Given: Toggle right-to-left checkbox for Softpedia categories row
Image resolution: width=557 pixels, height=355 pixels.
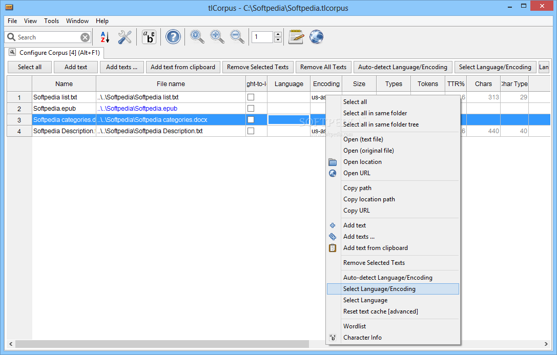Looking at the screenshot, I should [251, 120].
